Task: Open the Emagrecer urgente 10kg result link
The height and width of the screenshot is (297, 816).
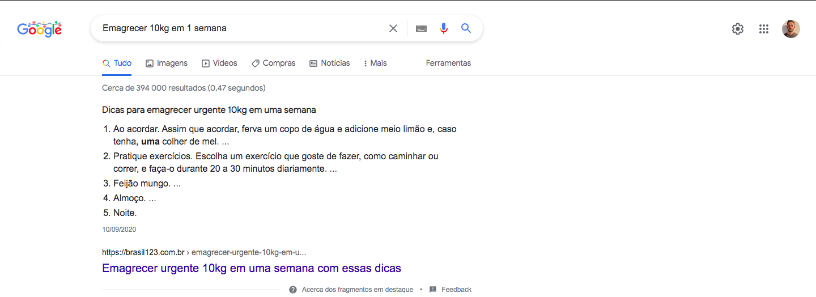Action: (252, 268)
